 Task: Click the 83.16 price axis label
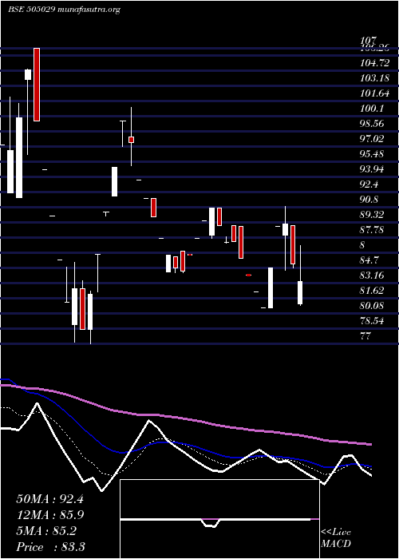point(373,276)
